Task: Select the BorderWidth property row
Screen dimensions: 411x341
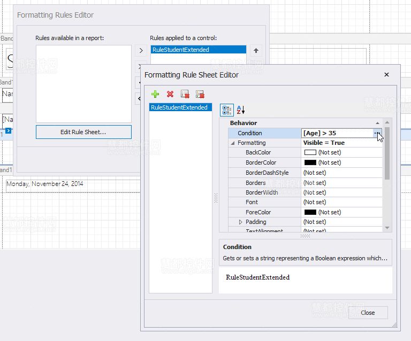Action: pos(305,192)
